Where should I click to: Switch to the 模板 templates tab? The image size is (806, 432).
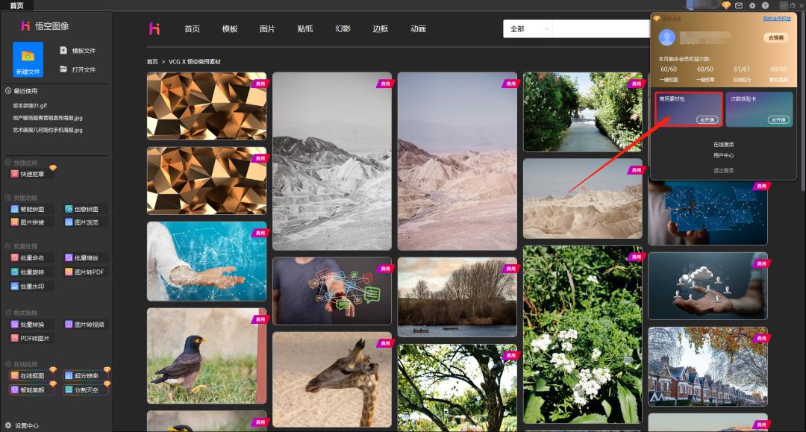click(230, 29)
